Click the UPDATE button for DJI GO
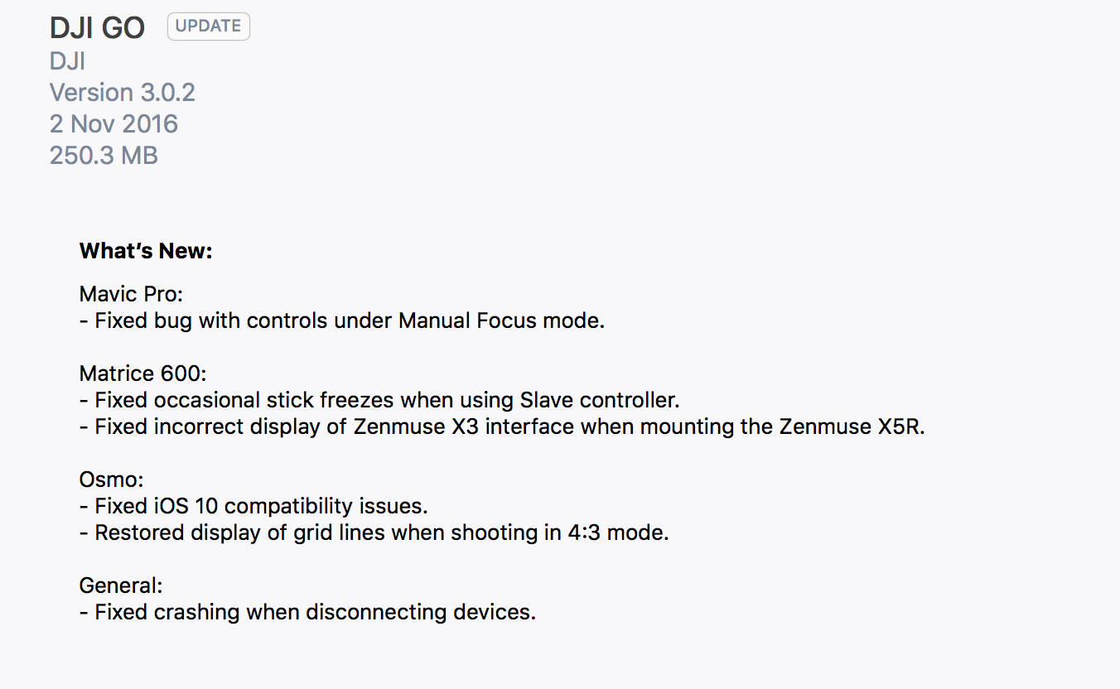This screenshot has width=1120, height=689. (x=208, y=26)
